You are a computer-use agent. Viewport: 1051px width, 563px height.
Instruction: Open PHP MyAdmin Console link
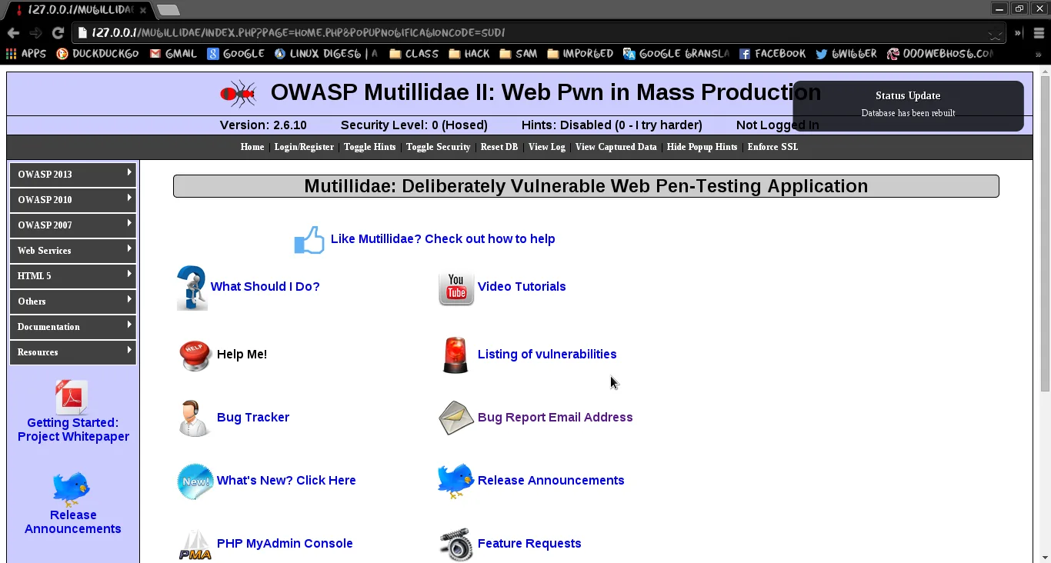coord(285,544)
